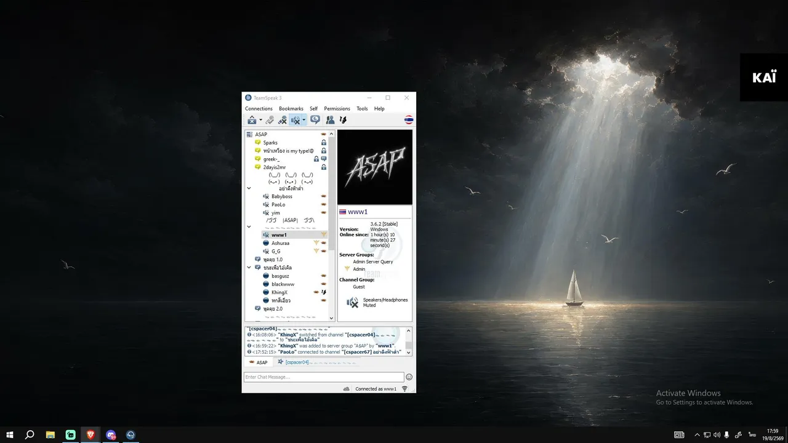Open the connect button dropdown arrow
788x443 pixels.
click(260, 120)
